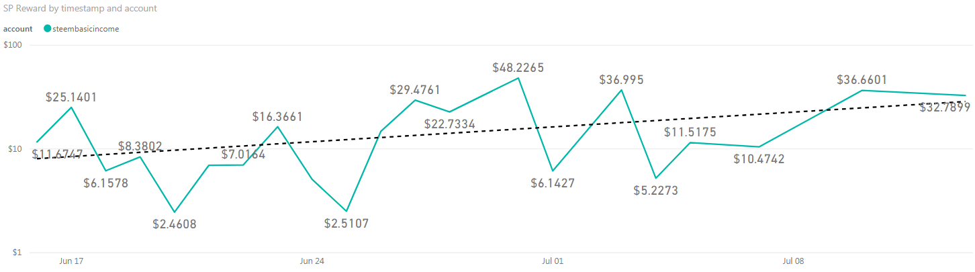Click the steembasicincome legend color dot
The height and width of the screenshot is (272, 975).
coord(47,29)
